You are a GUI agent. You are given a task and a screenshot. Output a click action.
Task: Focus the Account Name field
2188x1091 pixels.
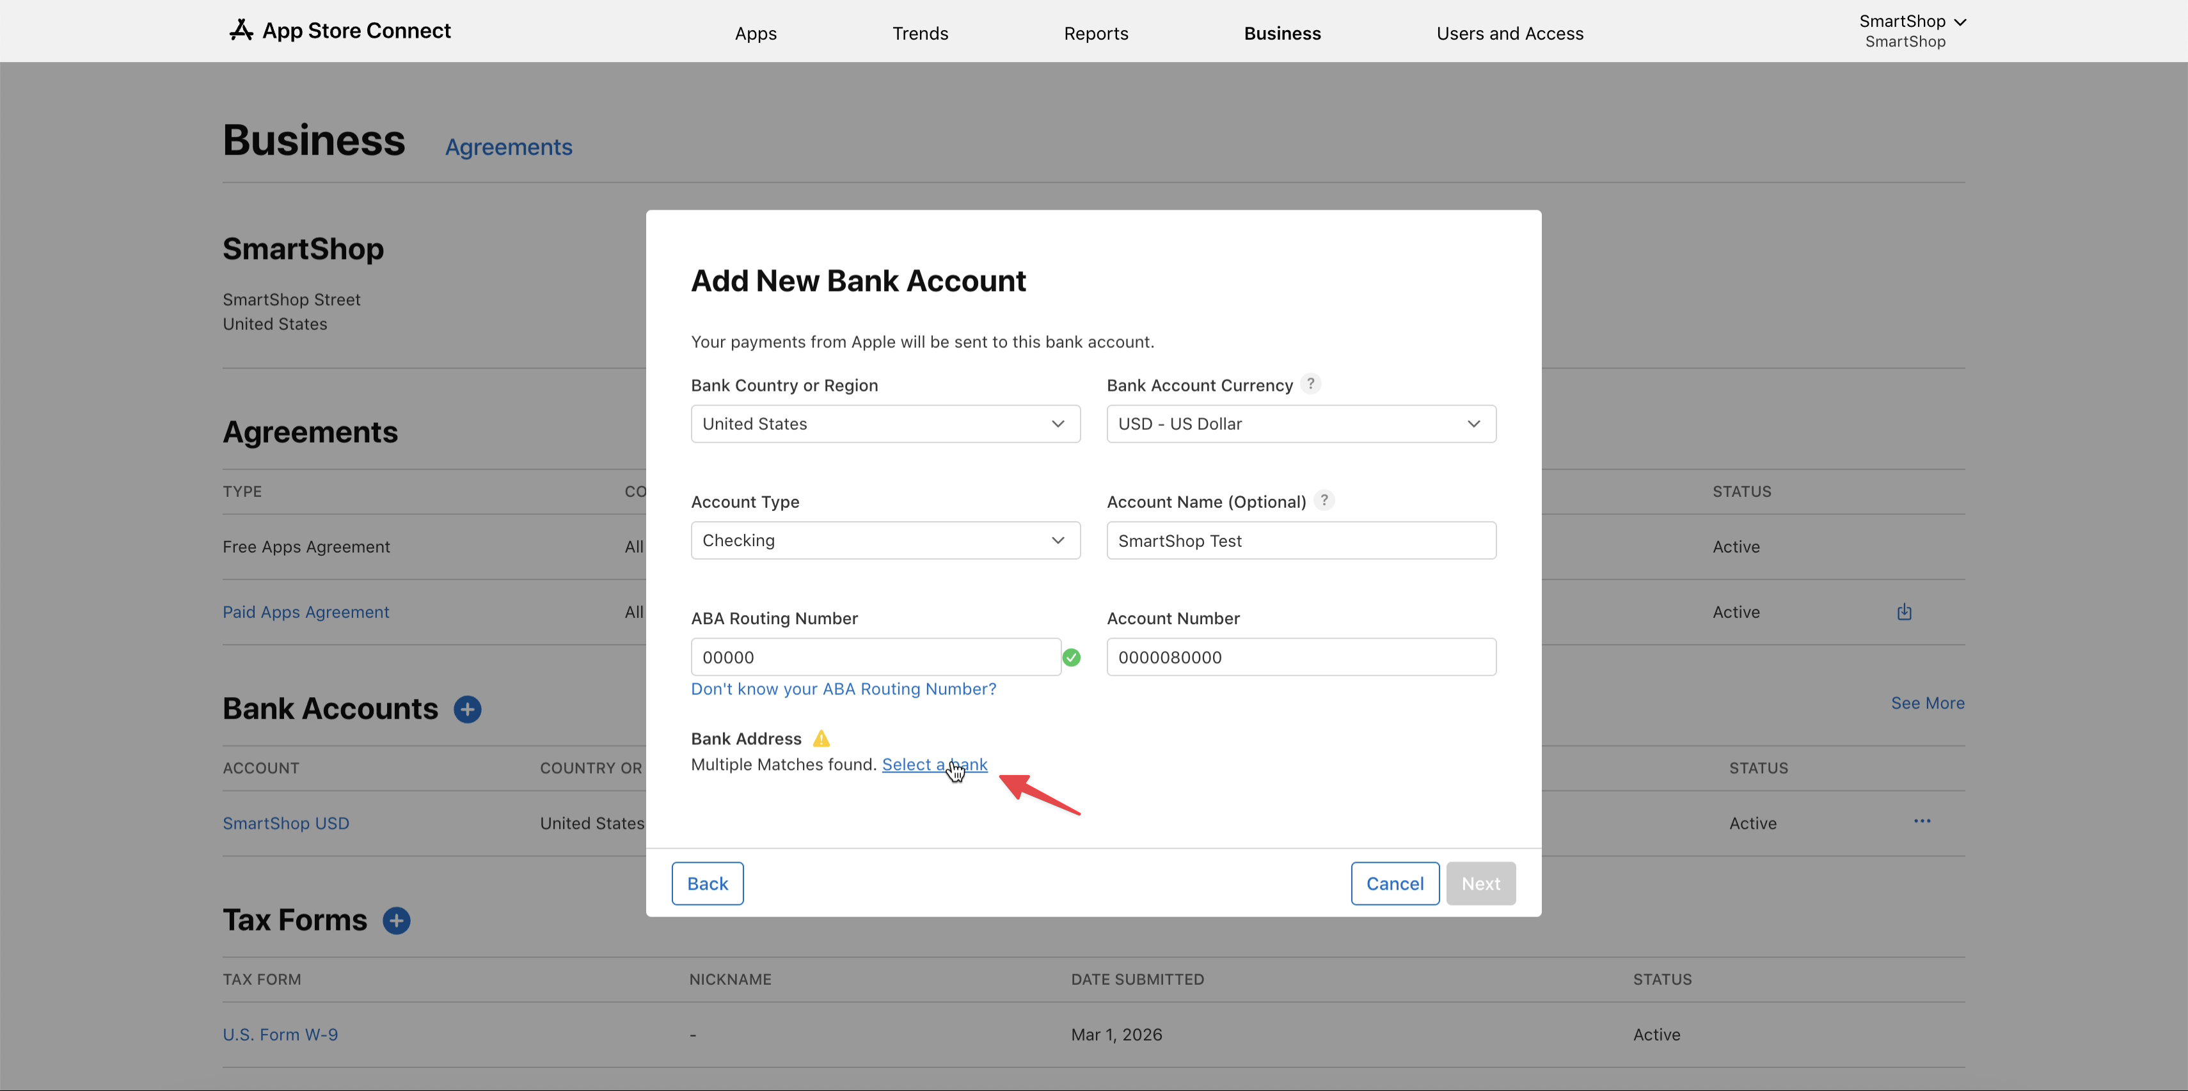(1301, 540)
